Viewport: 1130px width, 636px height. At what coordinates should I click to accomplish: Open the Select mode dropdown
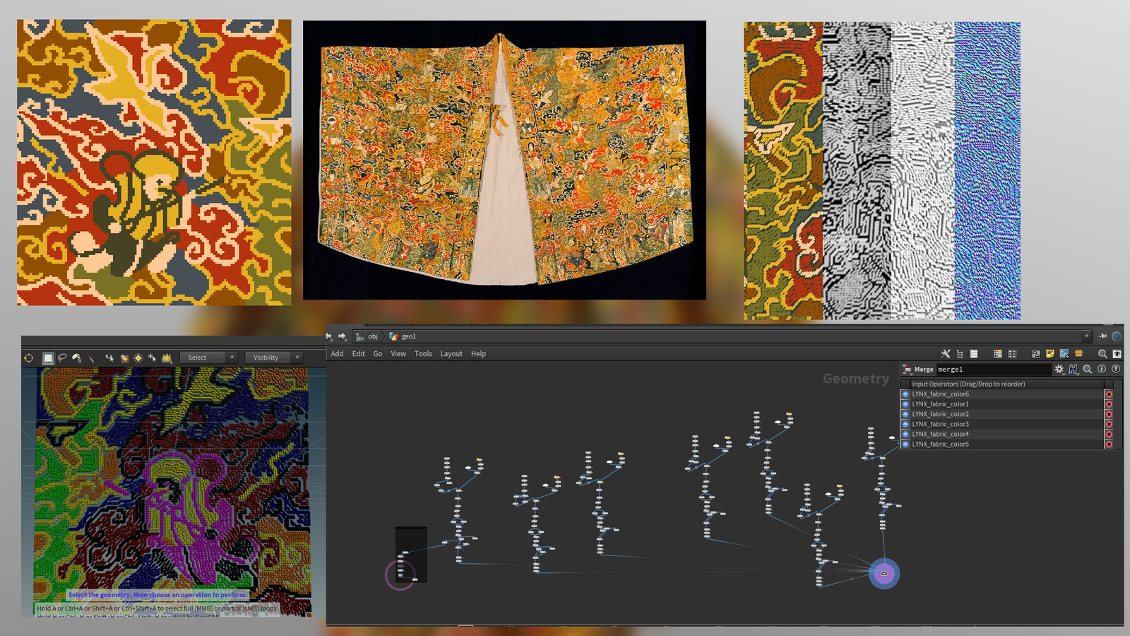(208, 358)
